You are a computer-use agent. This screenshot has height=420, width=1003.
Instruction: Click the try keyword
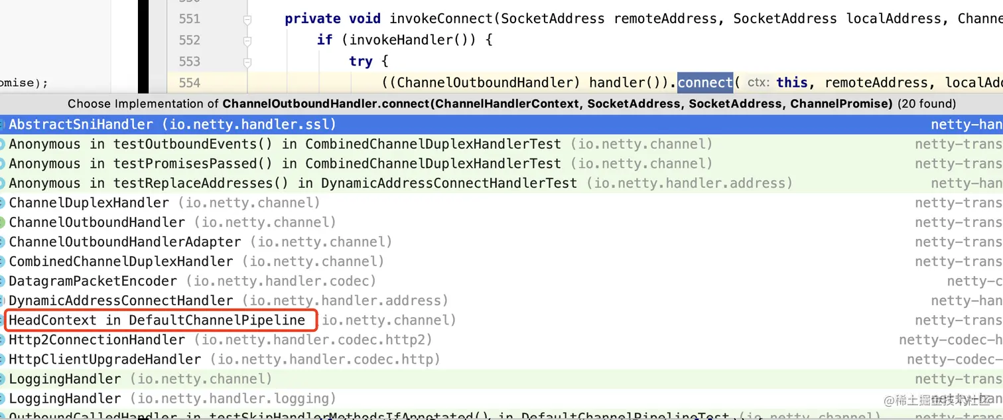361,62
